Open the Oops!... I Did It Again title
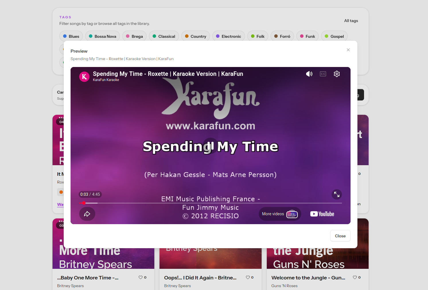 200,278
